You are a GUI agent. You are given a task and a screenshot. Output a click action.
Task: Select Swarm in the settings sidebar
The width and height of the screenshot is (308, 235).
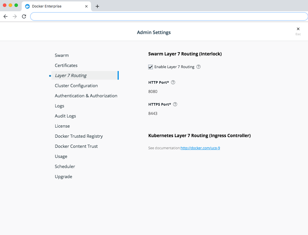coord(62,55)
